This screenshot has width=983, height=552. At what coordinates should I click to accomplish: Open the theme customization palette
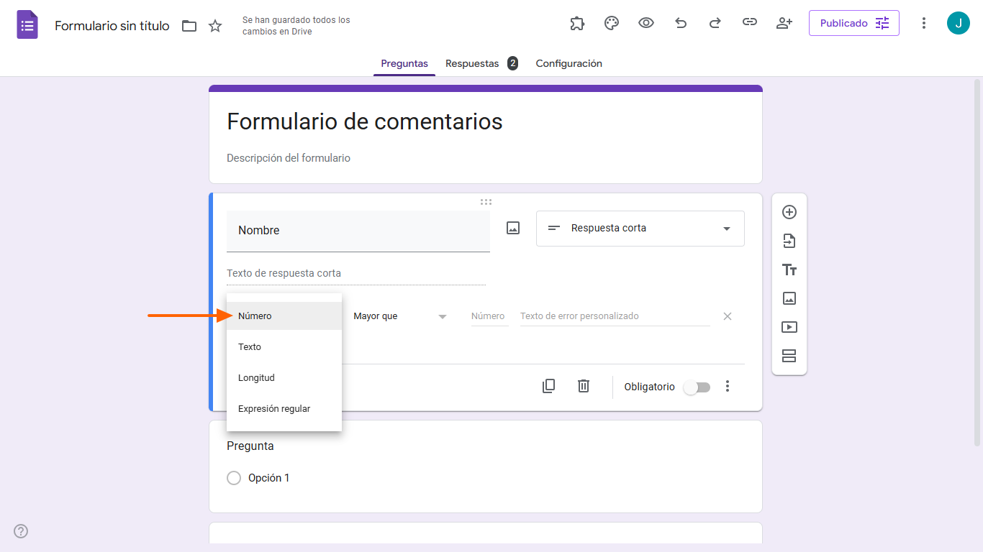click(611, 22)
